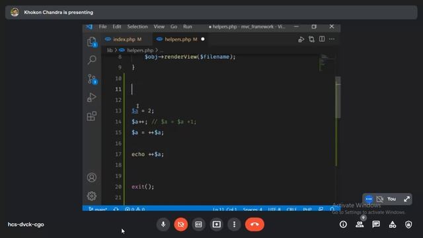The height and width of the screenshot is (238, 423).
Task: Click the Present now button
Action: pyautogui.click(x=216, y=224)
